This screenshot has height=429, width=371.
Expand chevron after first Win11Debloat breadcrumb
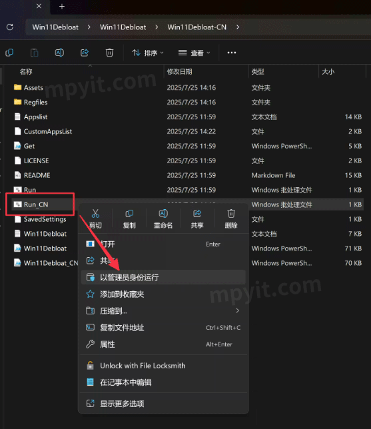(89, 27)
